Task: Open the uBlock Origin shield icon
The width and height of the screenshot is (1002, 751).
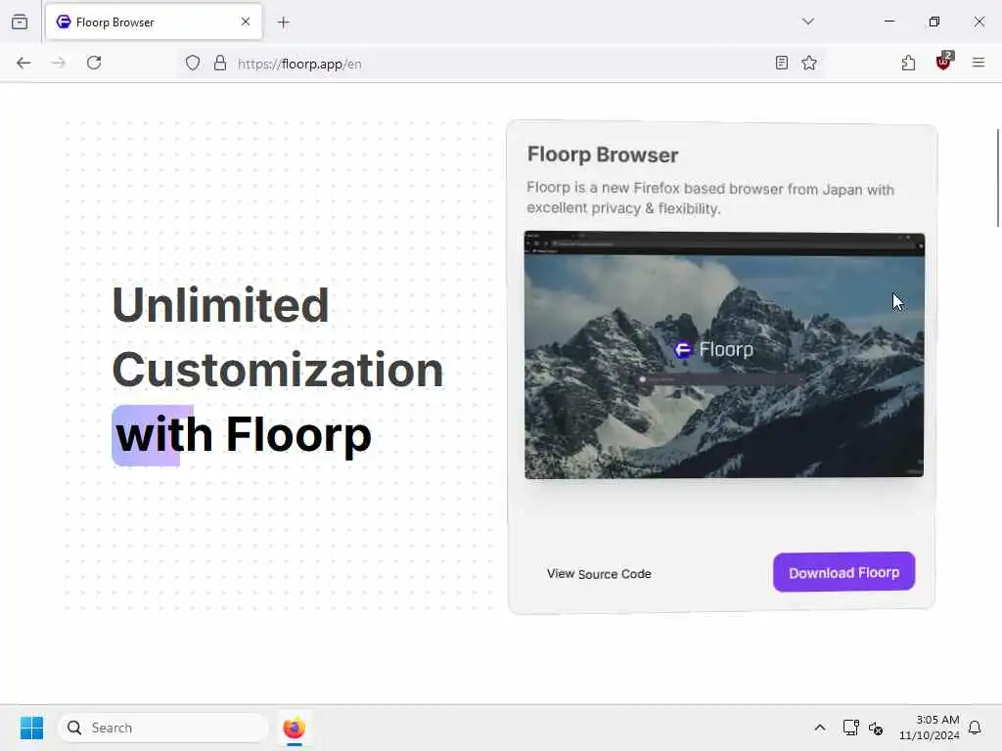Action: tap(943, 62)
